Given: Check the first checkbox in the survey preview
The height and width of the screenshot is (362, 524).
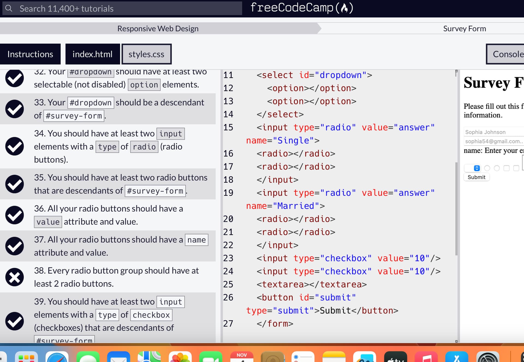Looking at the screenshot, I should [507, 168].
